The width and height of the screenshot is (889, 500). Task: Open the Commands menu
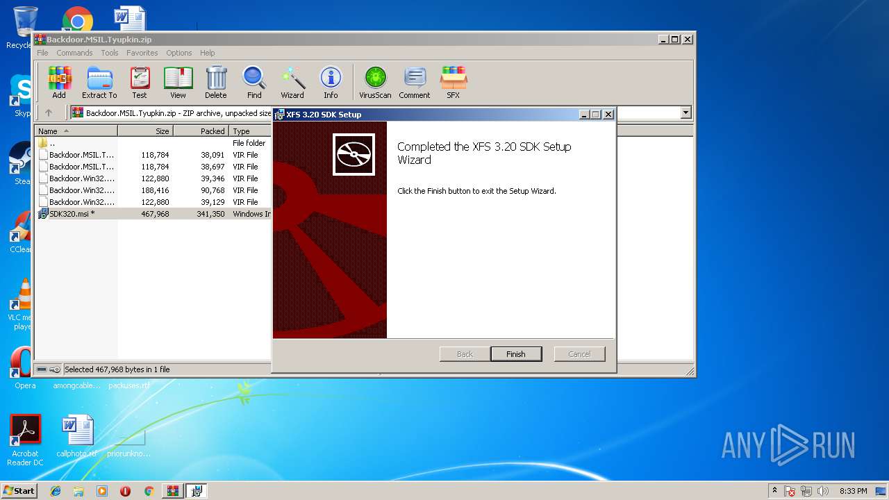[x=74, y=53]
